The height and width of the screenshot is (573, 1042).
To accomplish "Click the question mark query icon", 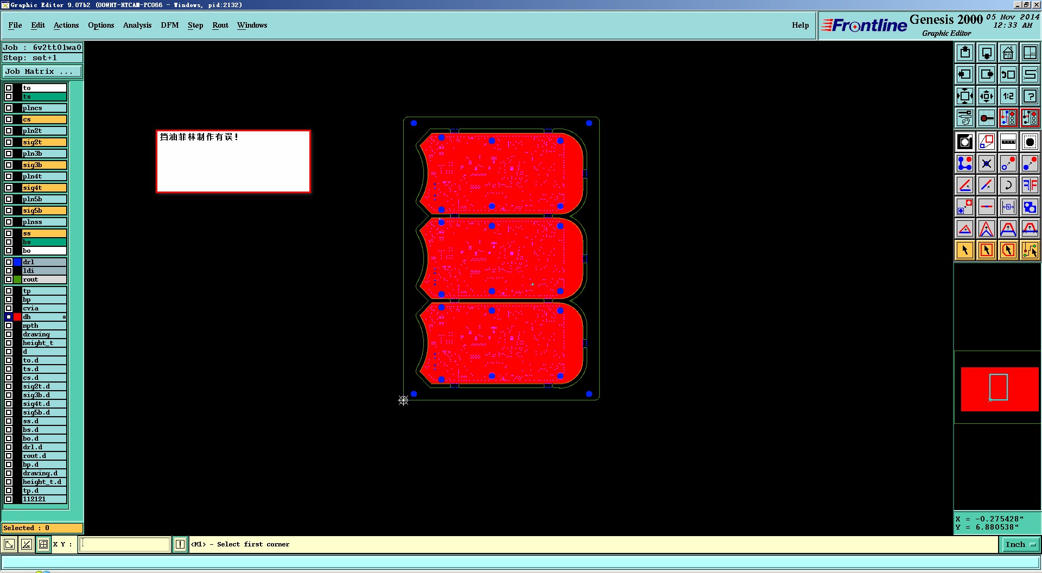I will (x=1030, y=96).
